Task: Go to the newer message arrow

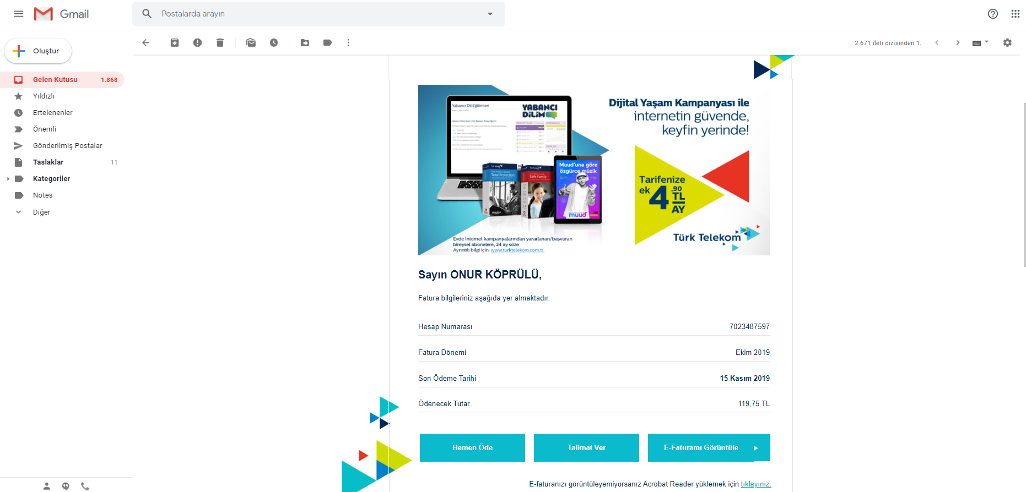Action: (937, 42)
